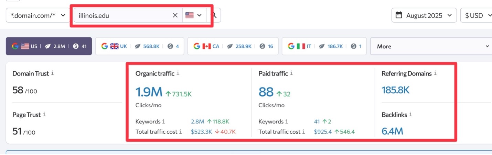
Task: Open the *.domain.com/* scope dropdown
Action: 38,15
